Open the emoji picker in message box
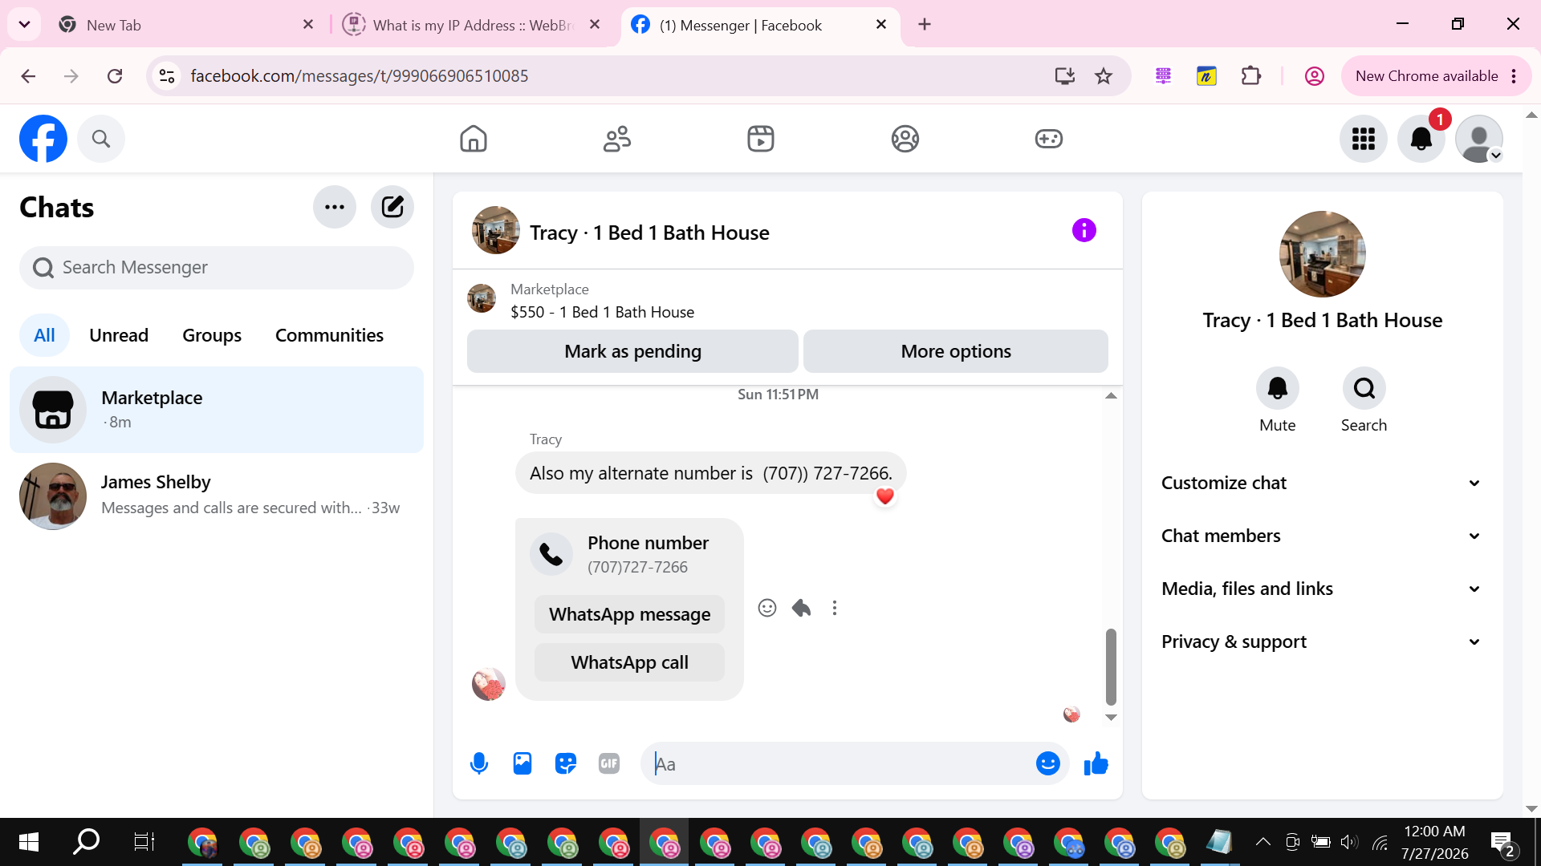The width and height of the screenshot is (1541, 866). pyautogui.click(x=1048, y=763)
